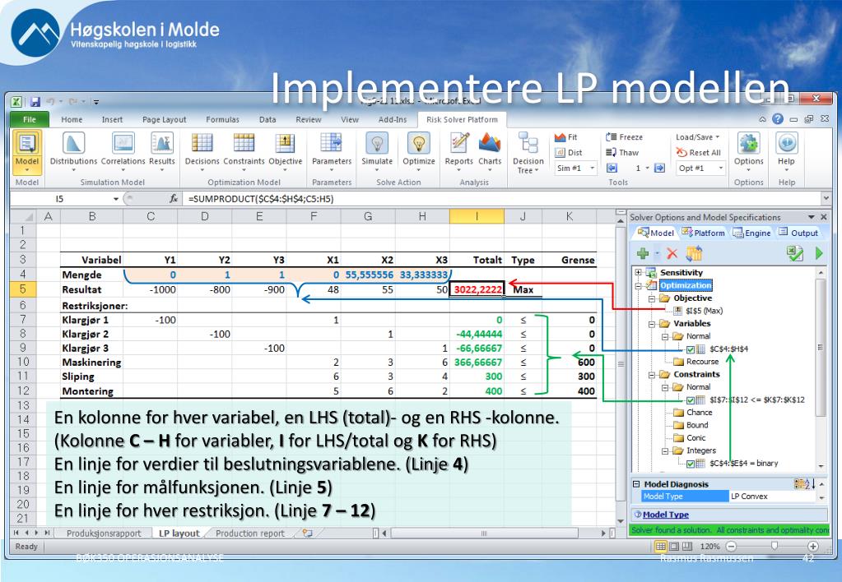Click the formula bar input
The height and width of the screenshot is (582, 842).
pos(502,199)
